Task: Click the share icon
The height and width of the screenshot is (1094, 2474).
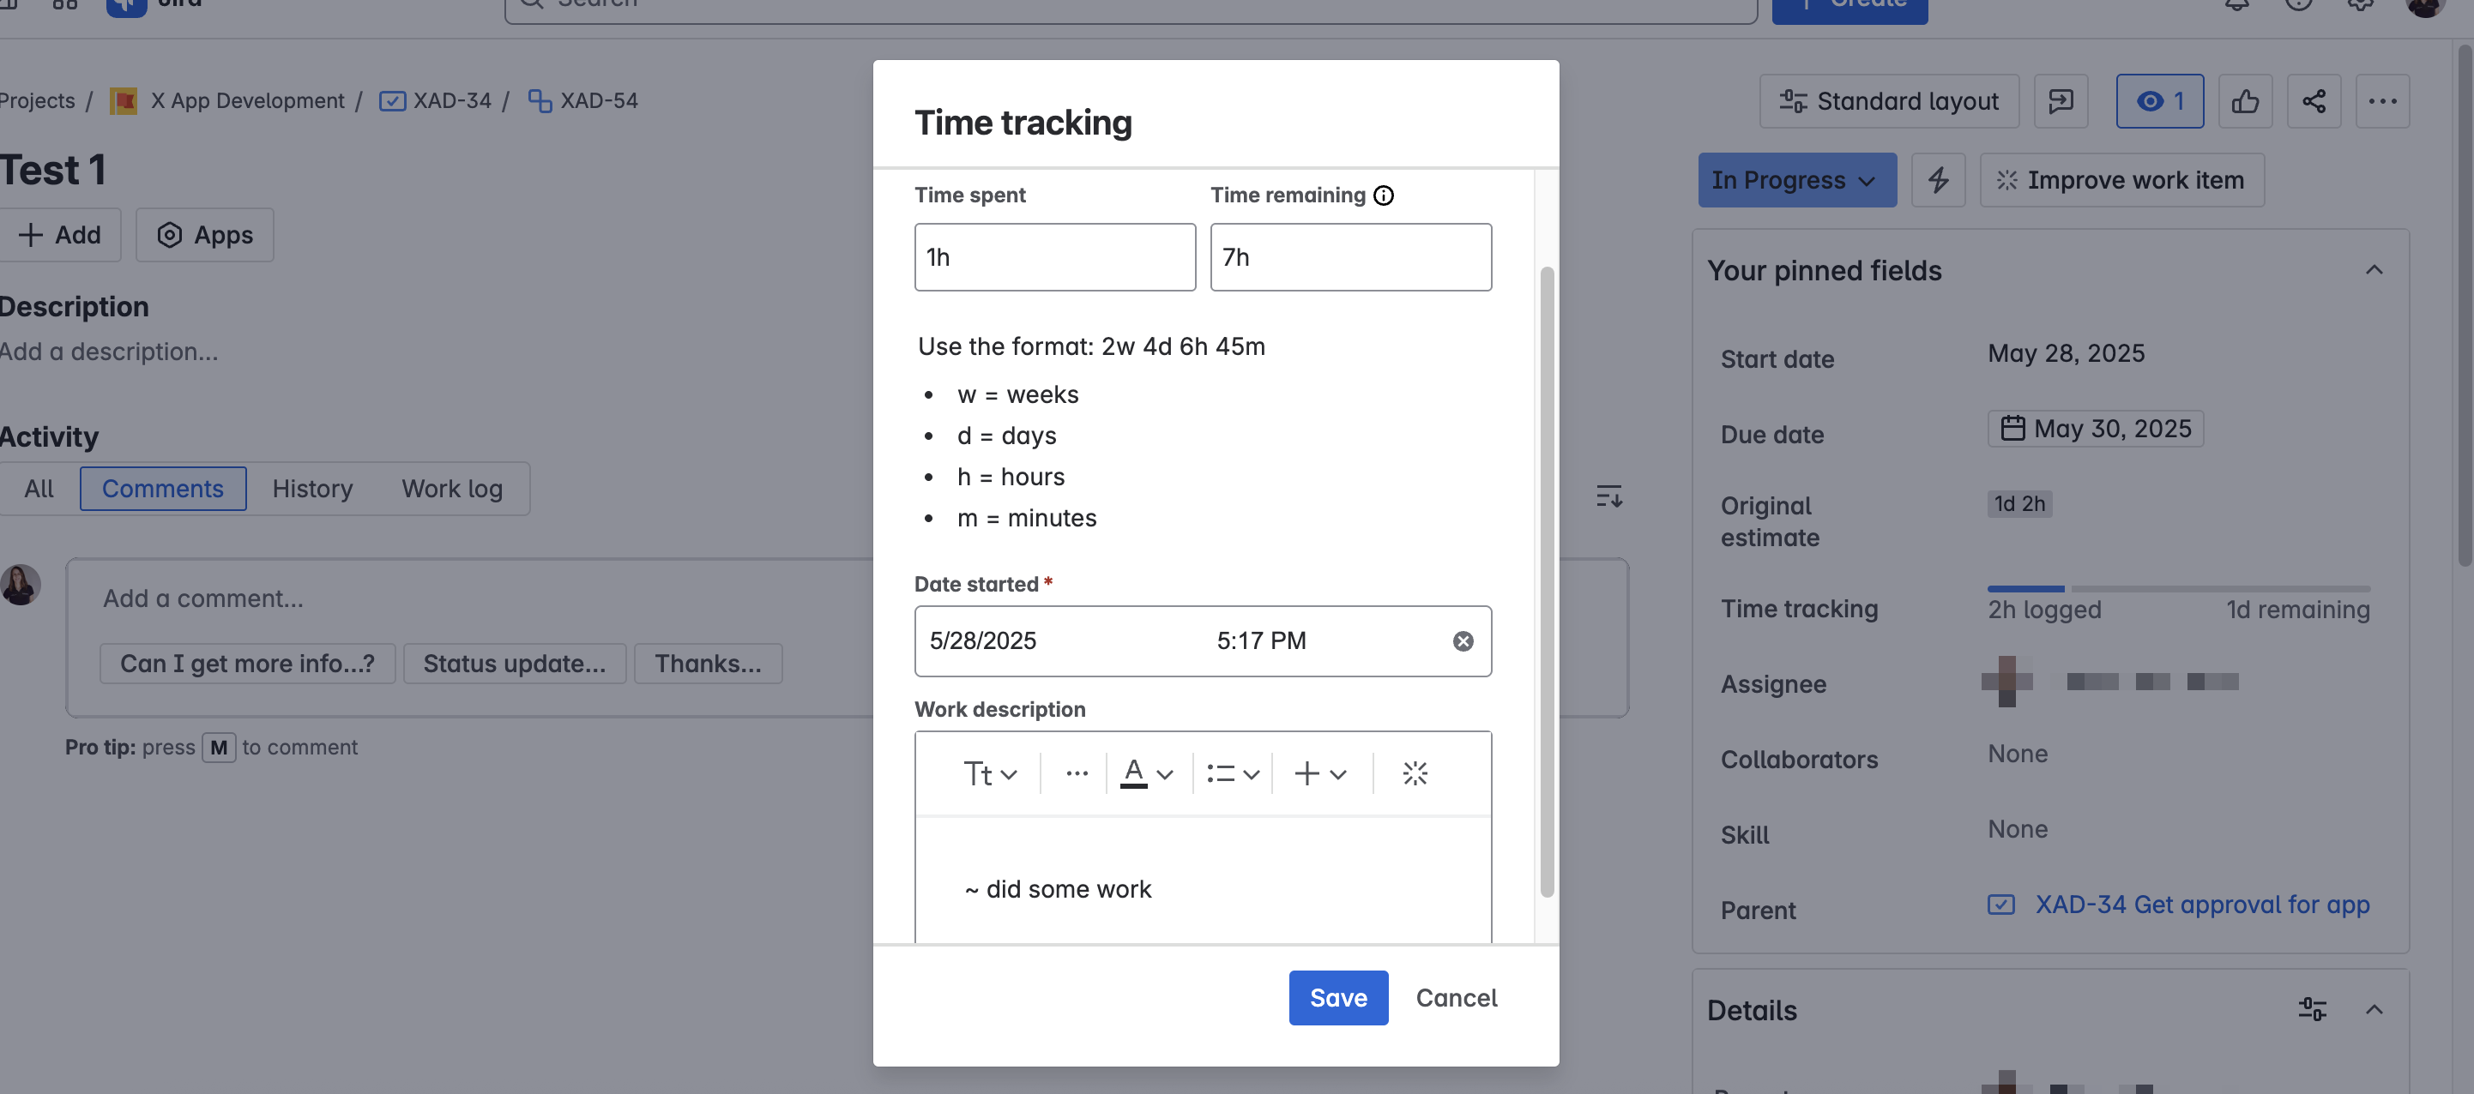Action: [2313, 102]
